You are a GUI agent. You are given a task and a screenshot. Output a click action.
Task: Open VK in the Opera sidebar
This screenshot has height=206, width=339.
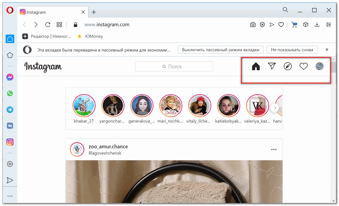(x=10, y=126)
